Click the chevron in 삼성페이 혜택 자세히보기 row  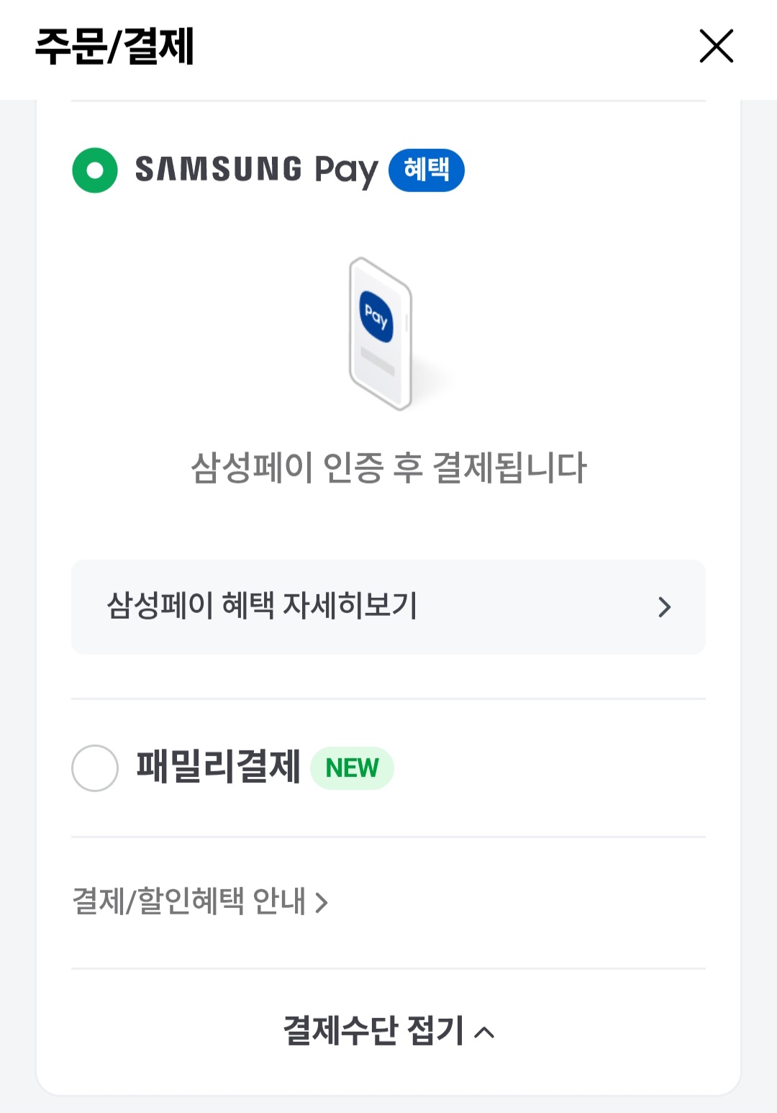click(664, 607)
